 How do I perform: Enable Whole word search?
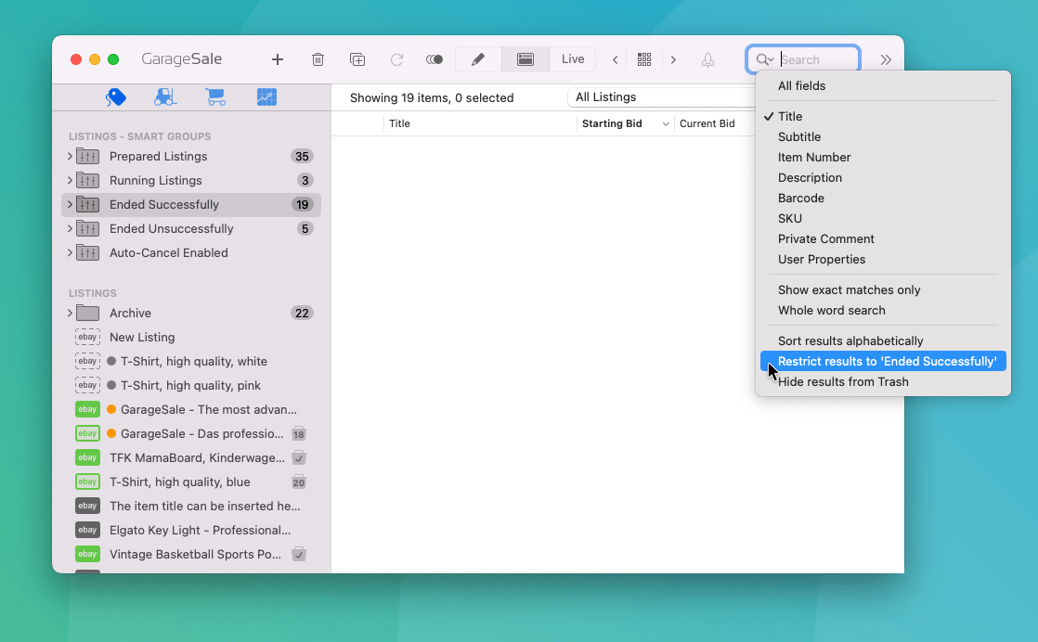(883, 311)
